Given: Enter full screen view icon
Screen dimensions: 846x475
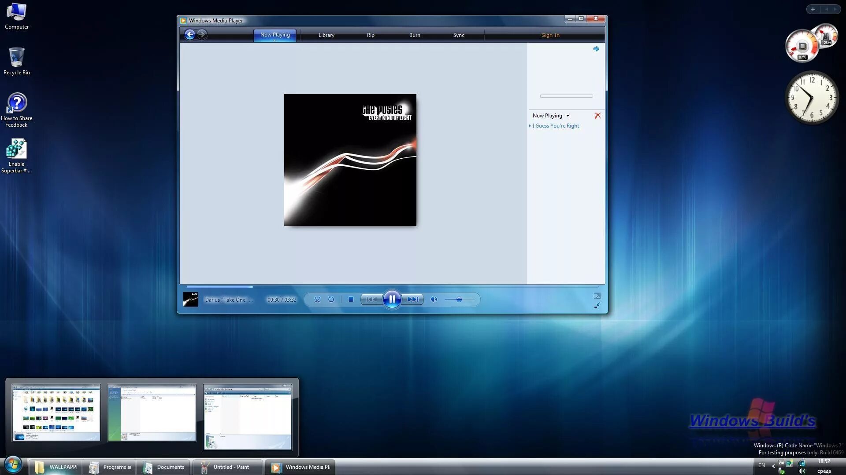Looking at the screenshot, I should pyautogui.click(x=597, y=296).
